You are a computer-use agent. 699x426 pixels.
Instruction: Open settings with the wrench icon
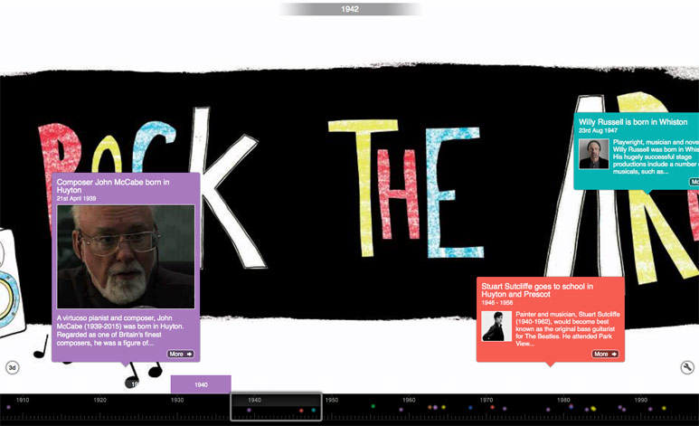pos(687,367)
